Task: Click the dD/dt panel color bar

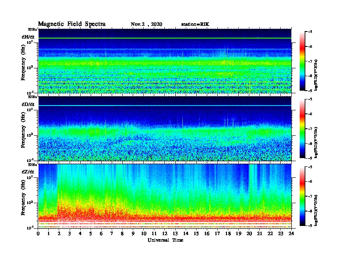Action: pyautogui.click(x=302, y=129)
